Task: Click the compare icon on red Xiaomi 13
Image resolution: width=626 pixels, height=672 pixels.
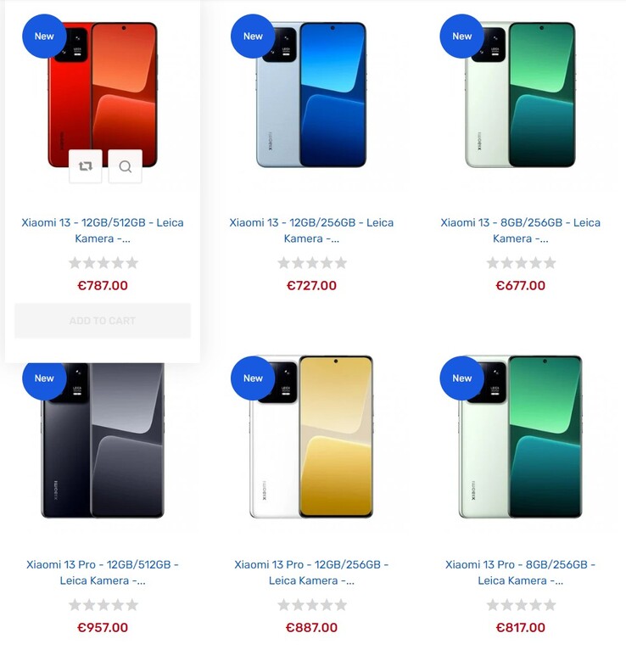Action: point(86,166)
